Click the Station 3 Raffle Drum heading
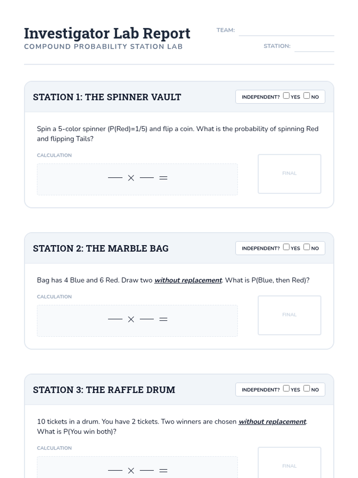This screenshot has width=358, height=478. [104, 390]
